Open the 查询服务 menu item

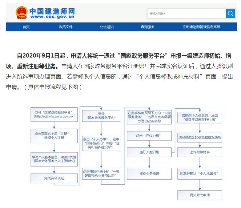tap(147, 27)
